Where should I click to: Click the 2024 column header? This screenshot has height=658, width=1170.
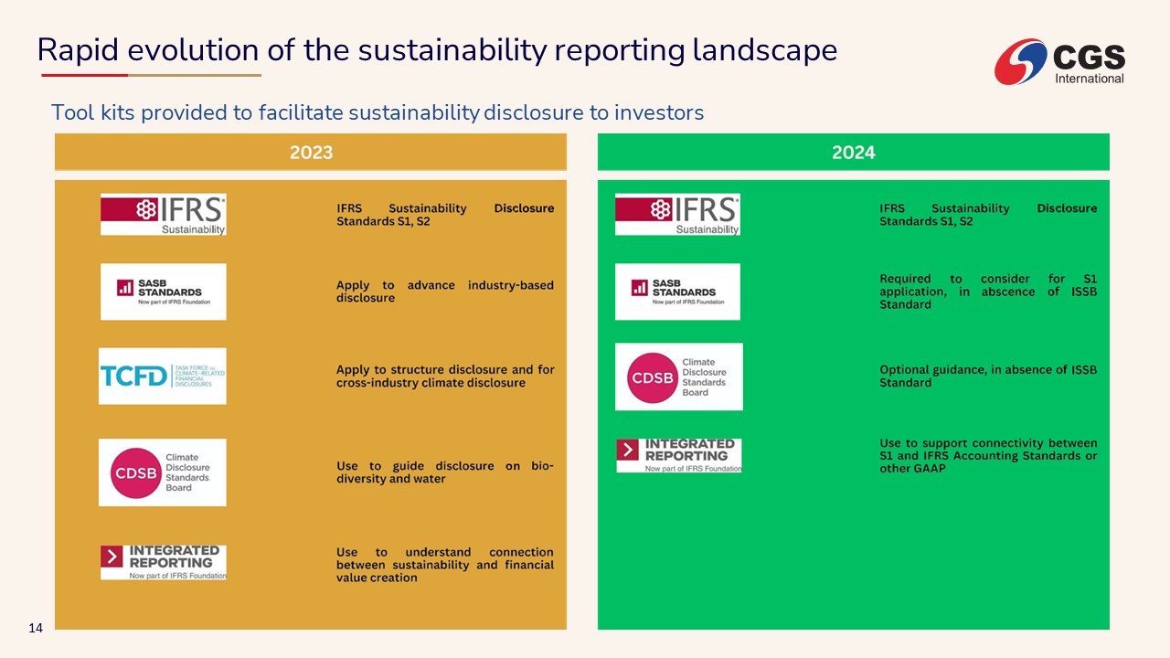pyautogui.click(x=853, y=153)
